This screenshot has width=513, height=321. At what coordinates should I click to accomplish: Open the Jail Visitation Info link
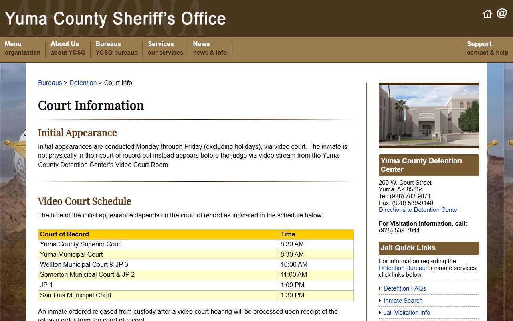(406, 313)
